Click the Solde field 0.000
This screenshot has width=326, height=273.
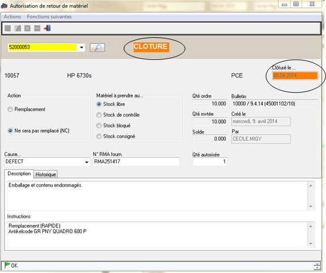pos(210,139)
